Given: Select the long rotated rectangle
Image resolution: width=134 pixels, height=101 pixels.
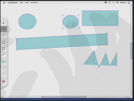Looking at the screenshot, I should 62,41.
